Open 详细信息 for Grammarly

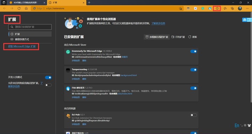tap(76, 61)
